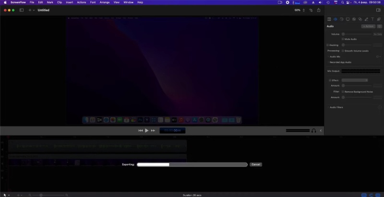Click the Exporting progress bar
The width and height of the screenshot is (384, 197).
192,164
